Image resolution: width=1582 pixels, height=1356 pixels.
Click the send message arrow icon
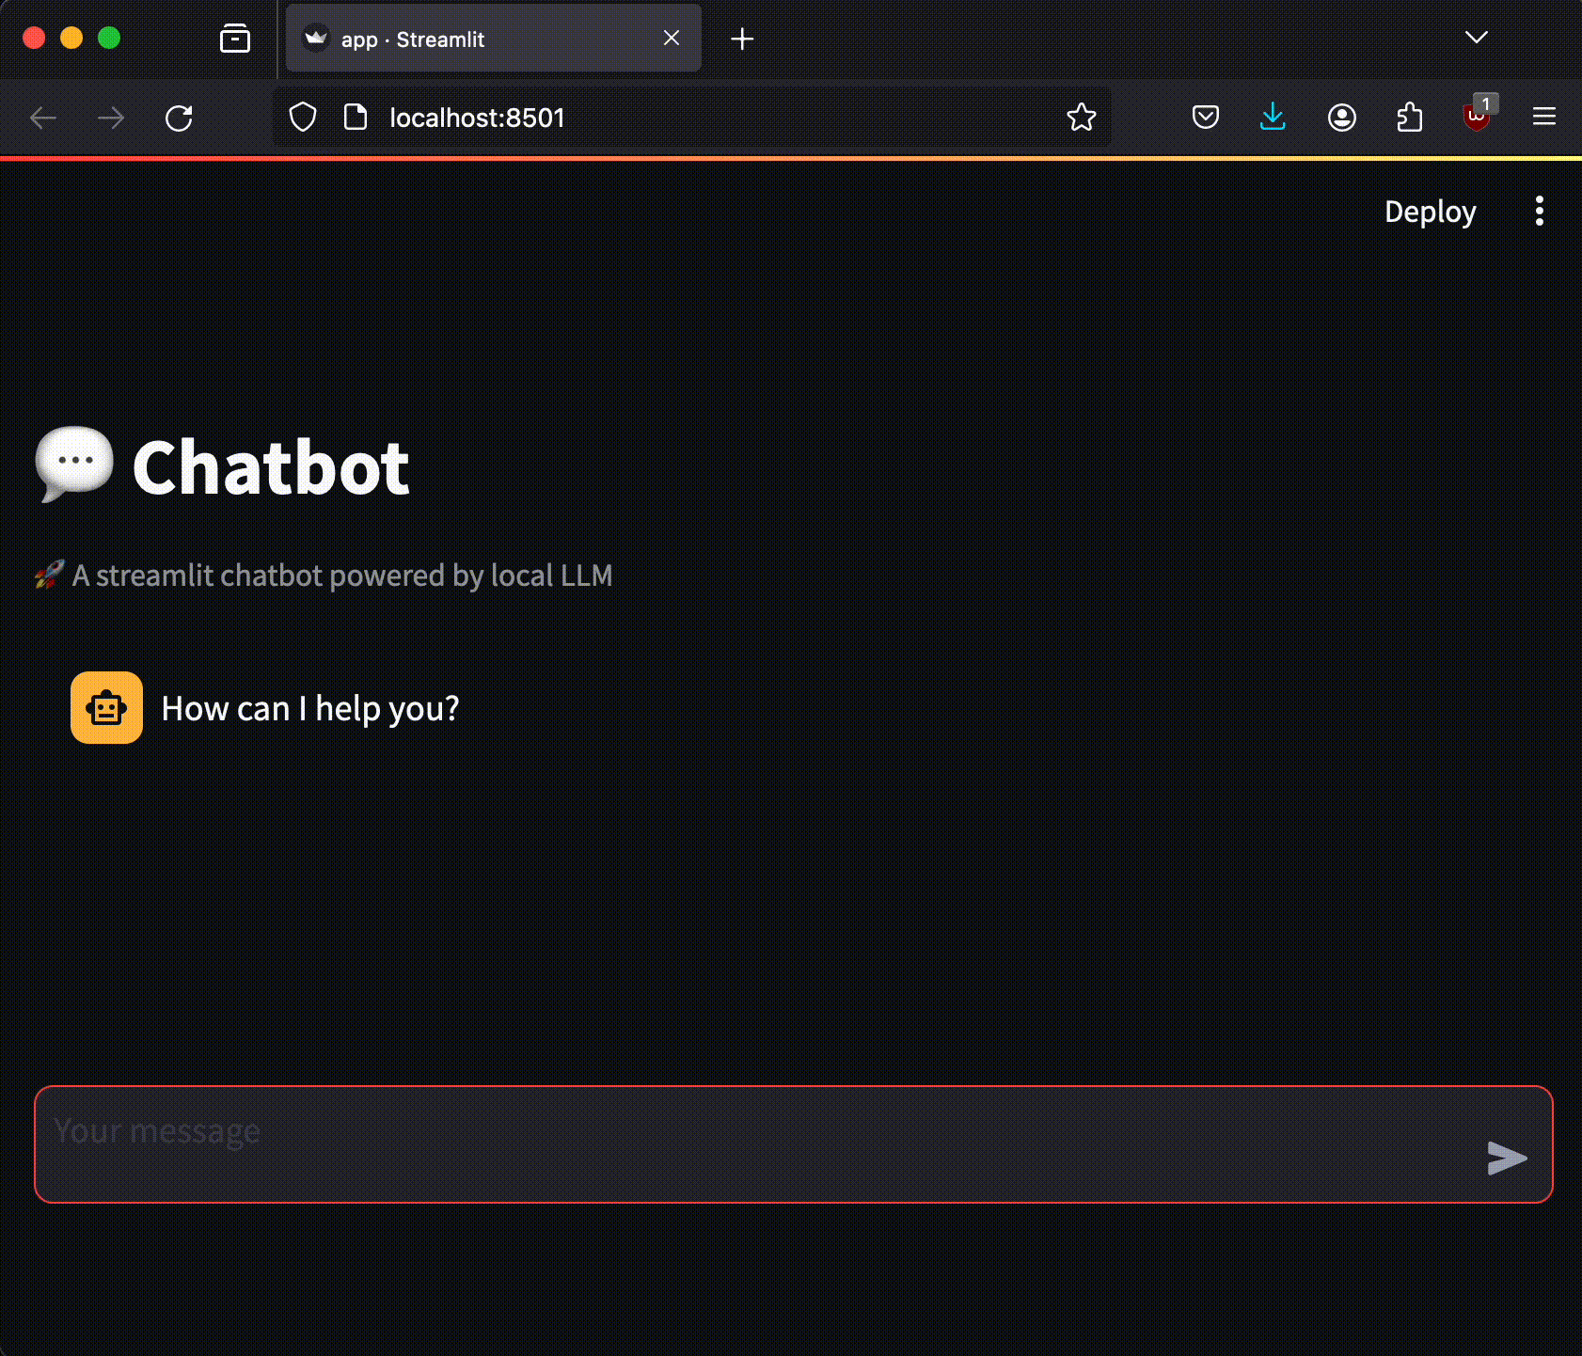[x=1507, y=1159]
